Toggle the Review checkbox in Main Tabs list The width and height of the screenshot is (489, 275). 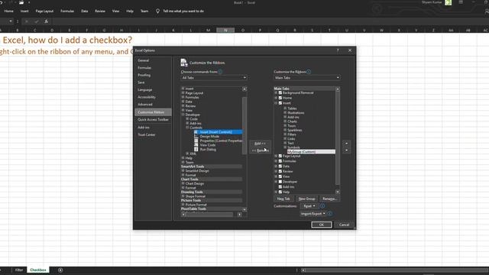(x=280, y=171)
